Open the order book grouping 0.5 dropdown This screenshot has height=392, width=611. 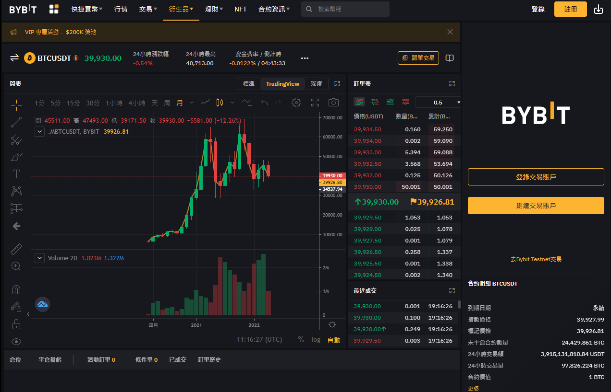(x=438, y=103)
